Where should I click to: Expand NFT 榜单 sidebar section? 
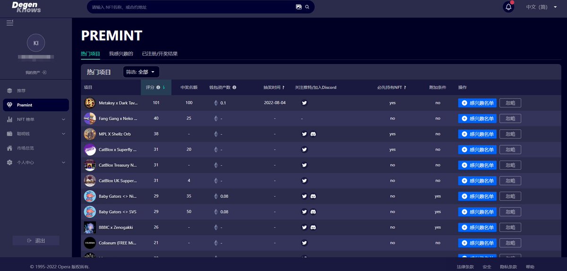click(36, 119)
